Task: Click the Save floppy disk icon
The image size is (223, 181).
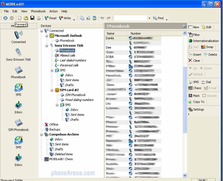Action: point(32,18)
